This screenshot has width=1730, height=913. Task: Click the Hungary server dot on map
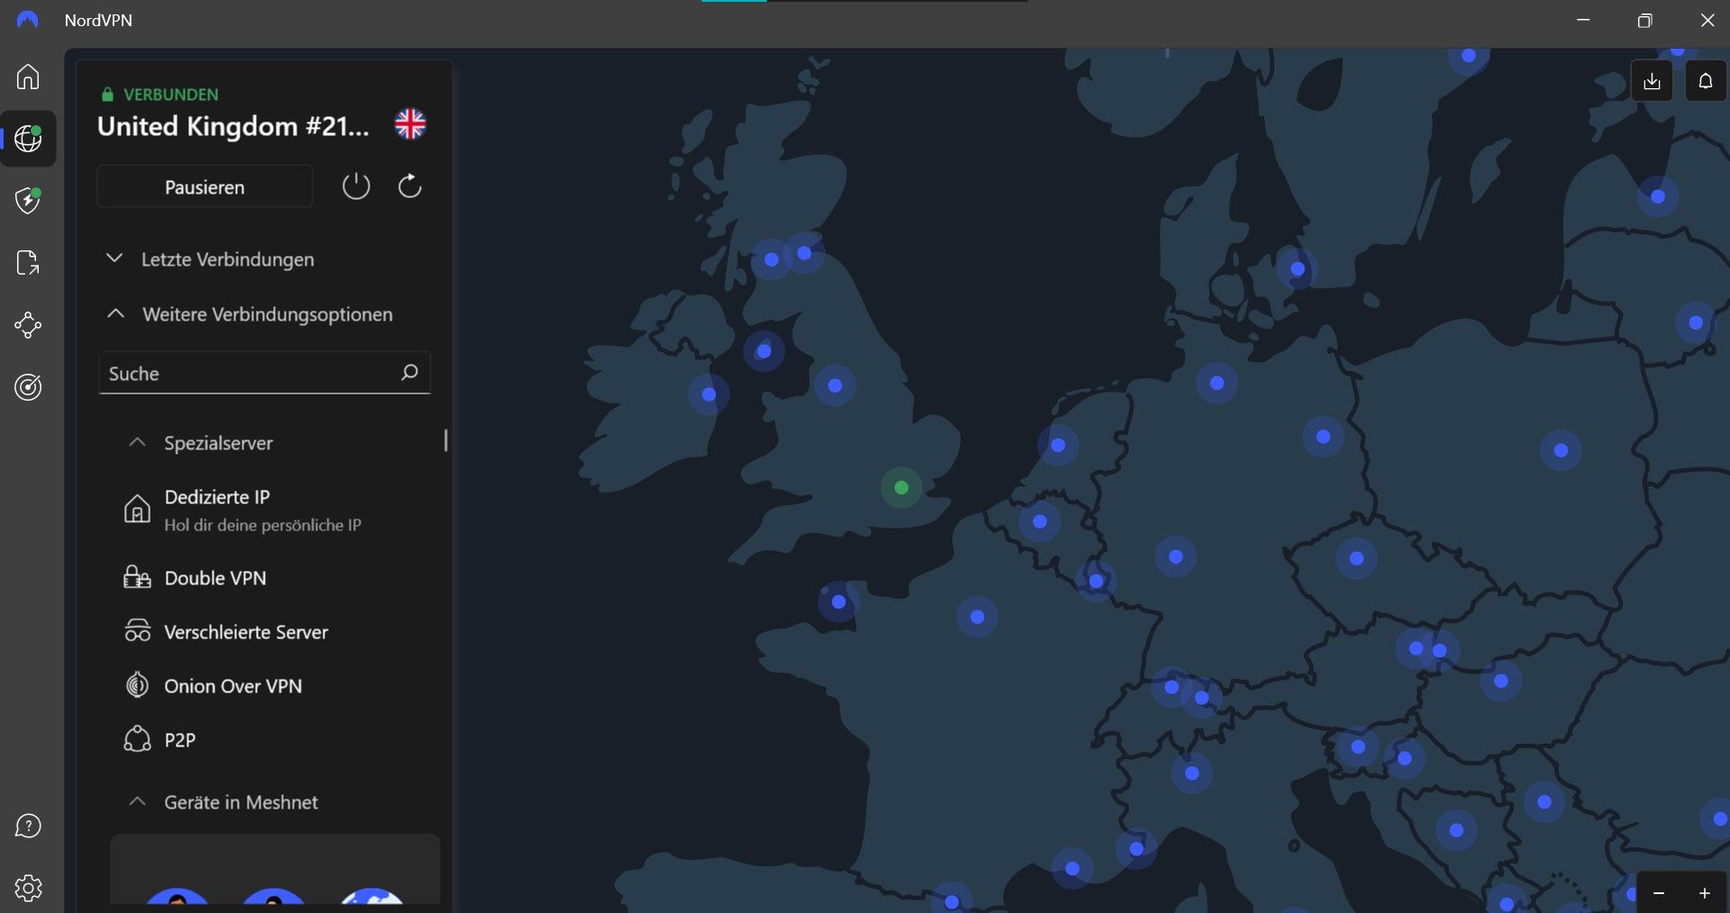(x=1500, y=681)
